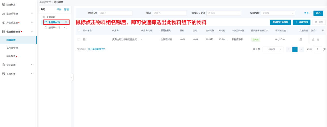Expand 更多 filter options
Image resolution: width=327 pixels, height=127 pixels.
point(307,13)
